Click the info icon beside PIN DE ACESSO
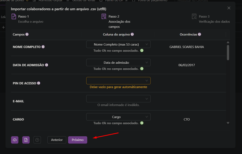Viewport: 242px width, 154px height. tap(39, 83)
